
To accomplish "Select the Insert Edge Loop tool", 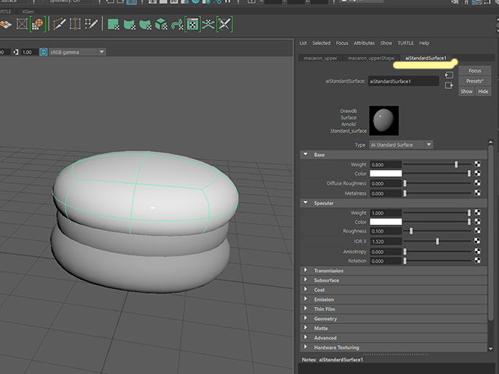I will tap(75, 24).
